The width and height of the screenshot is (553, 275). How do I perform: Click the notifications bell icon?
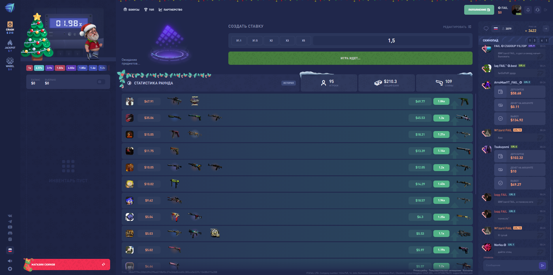coord(528,10)
